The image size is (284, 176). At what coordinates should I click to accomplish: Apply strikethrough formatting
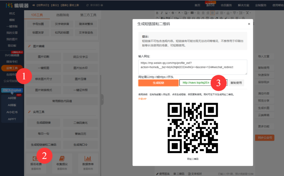pyautogui.click(x=173, y=13)
